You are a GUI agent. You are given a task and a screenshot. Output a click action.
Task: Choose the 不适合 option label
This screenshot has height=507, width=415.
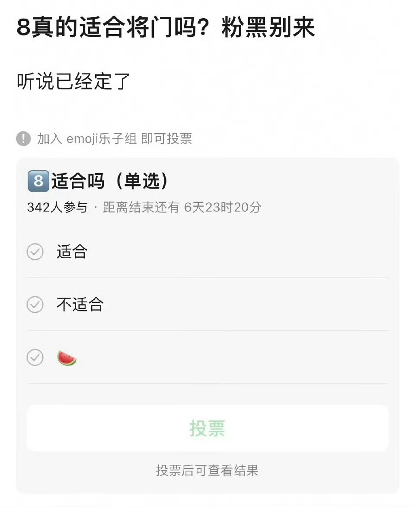80,305
